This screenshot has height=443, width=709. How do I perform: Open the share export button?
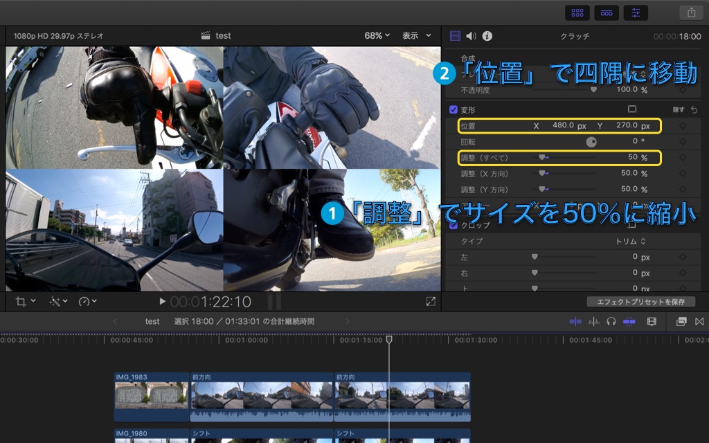click(692, 12)
